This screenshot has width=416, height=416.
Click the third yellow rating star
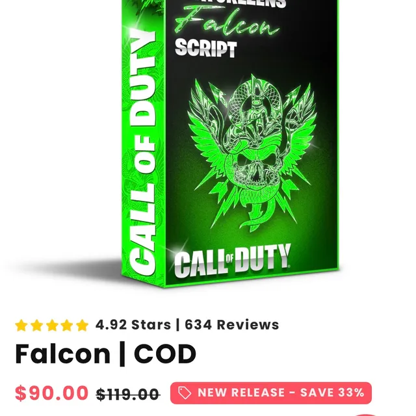(x=52, y=325)
